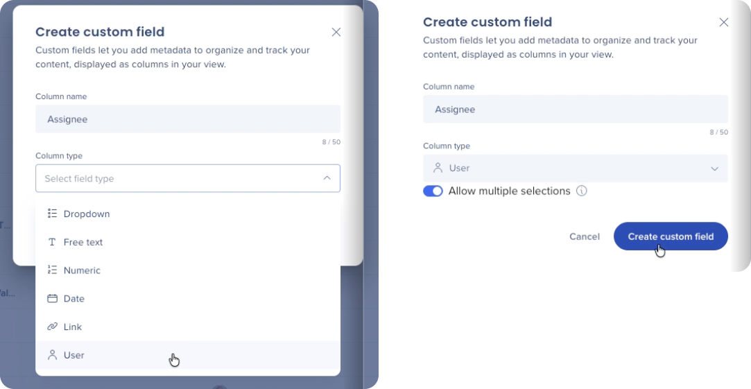Click the Assignee name field above User type

pos(576,110)
